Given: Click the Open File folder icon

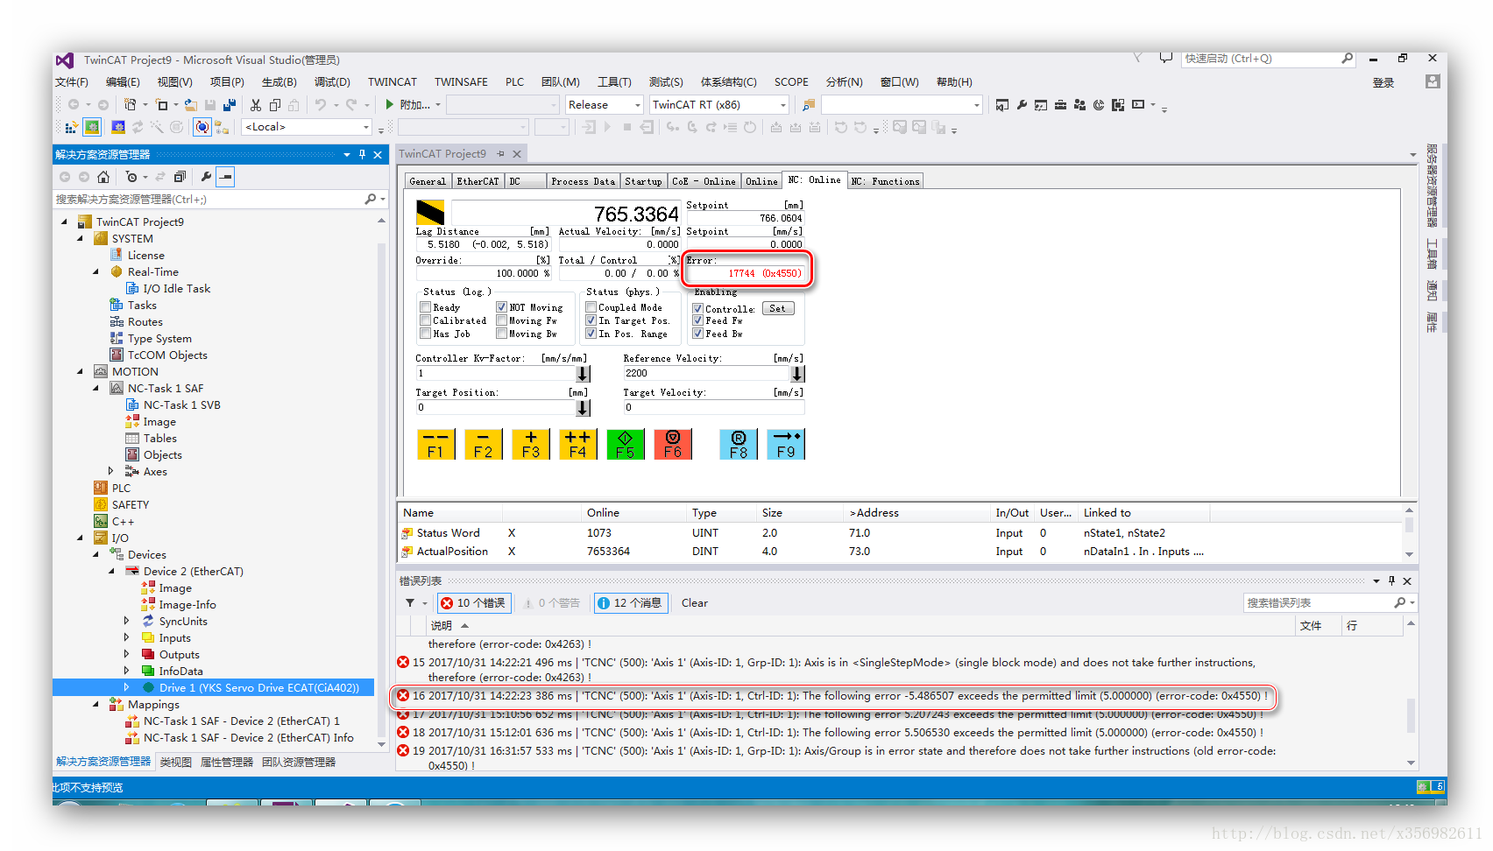Looking at the screenshot, I should [190, 104].
